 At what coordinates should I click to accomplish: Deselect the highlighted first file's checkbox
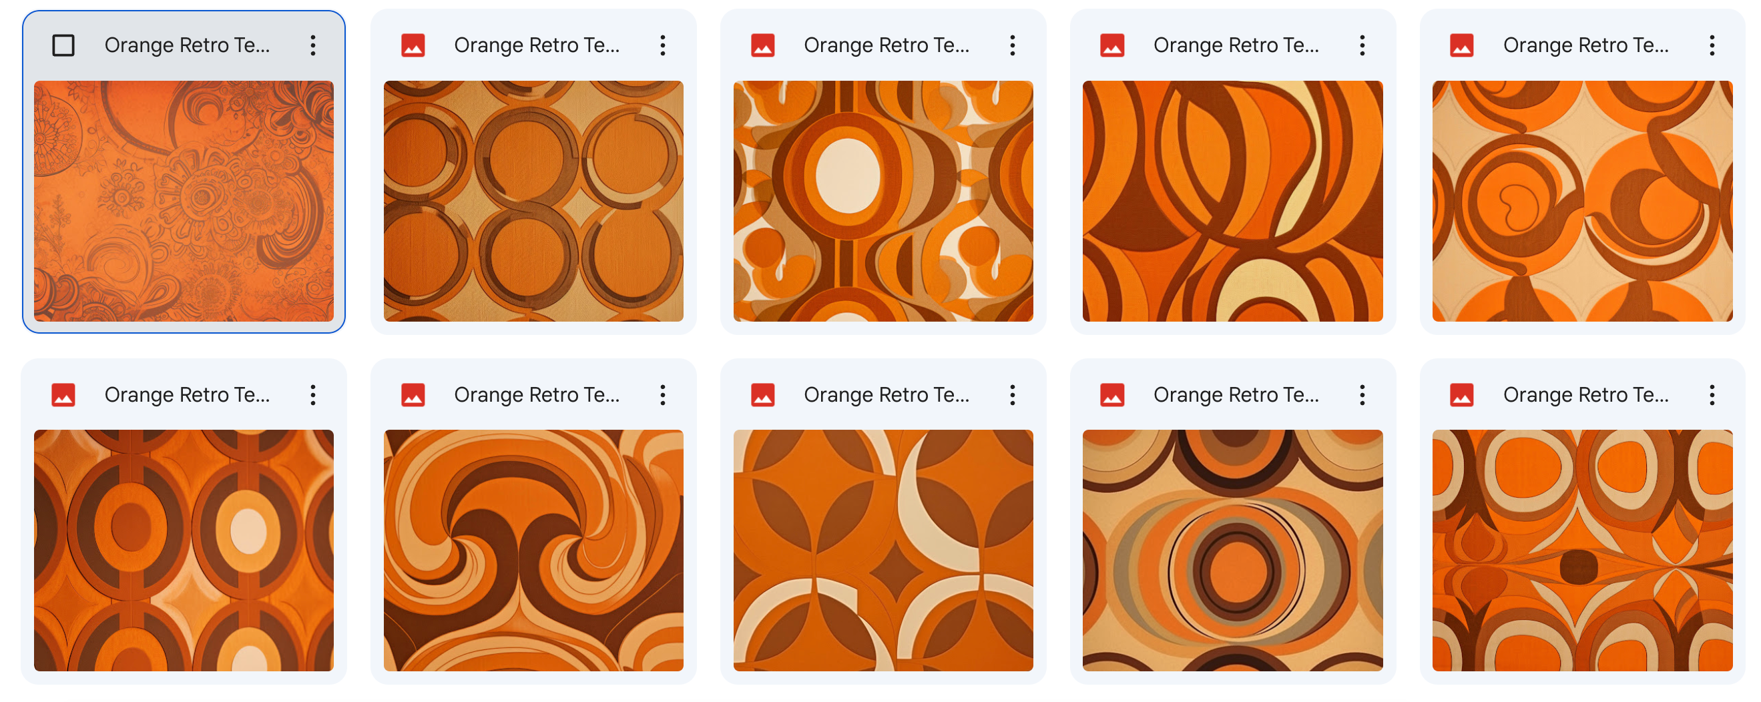point(63,45)
